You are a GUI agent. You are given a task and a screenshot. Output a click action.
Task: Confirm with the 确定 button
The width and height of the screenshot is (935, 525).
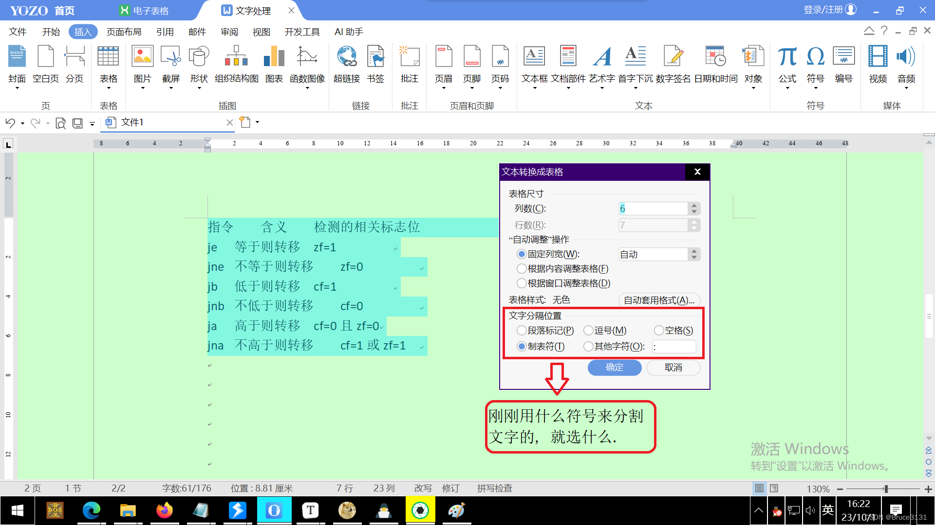coord(614,367)
